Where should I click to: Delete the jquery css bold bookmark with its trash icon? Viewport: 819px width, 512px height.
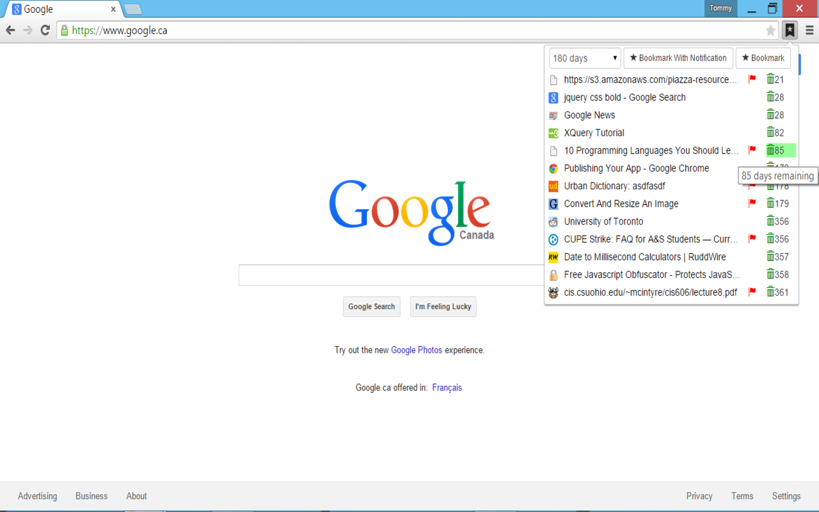[770, 97]
